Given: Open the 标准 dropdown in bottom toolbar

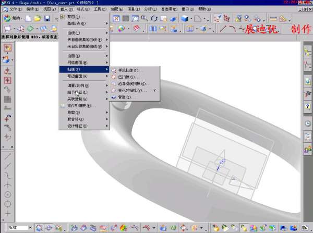Looking at the screenshot, I should [x=20, y=228].
